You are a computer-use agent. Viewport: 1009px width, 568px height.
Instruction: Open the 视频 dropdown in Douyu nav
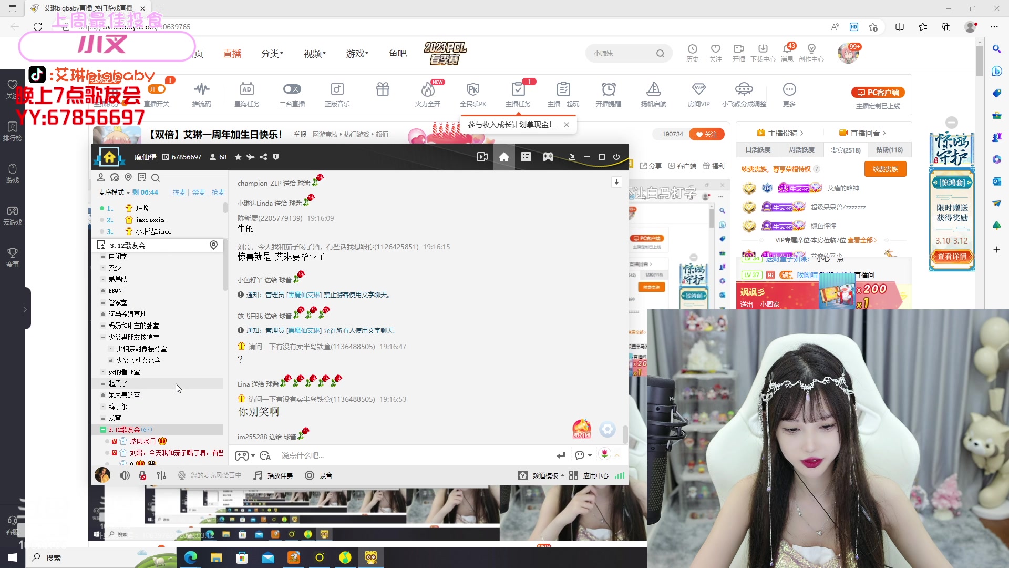point(315,54)
